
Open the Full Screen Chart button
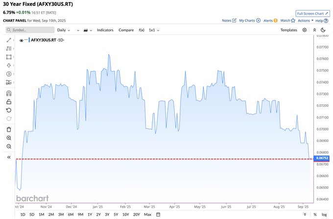[312, 13]
